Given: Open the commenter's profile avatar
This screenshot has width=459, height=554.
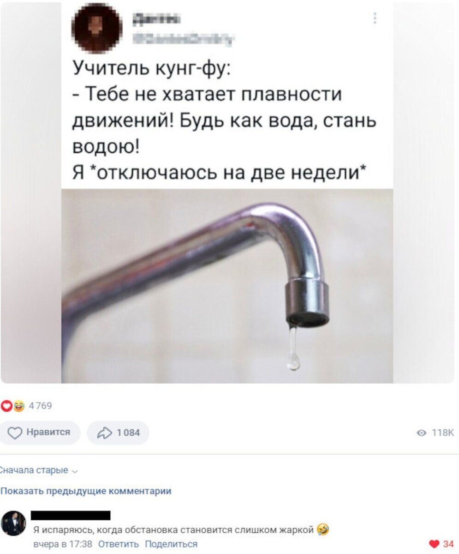Looking at the screenshot, I should coord(13,524).
